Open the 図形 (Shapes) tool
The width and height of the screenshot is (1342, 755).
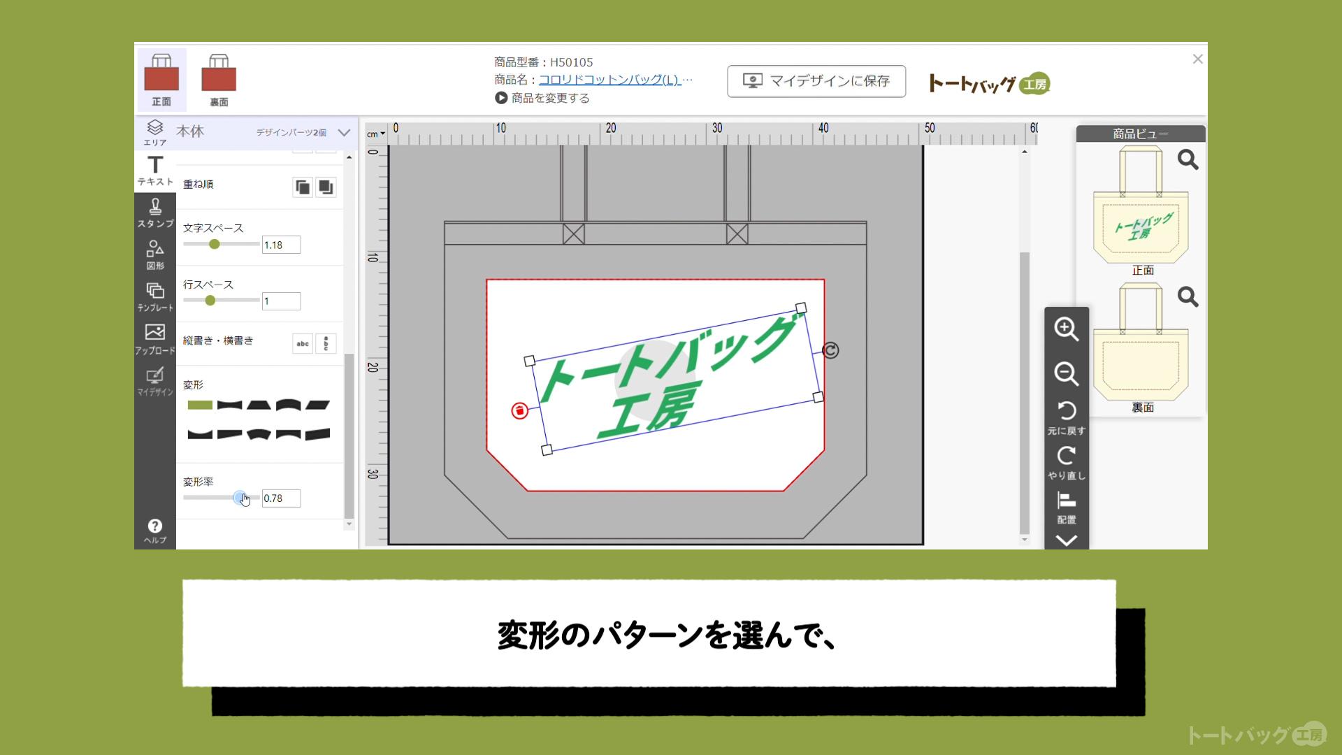pyautogui.click(x=155, y=256)
